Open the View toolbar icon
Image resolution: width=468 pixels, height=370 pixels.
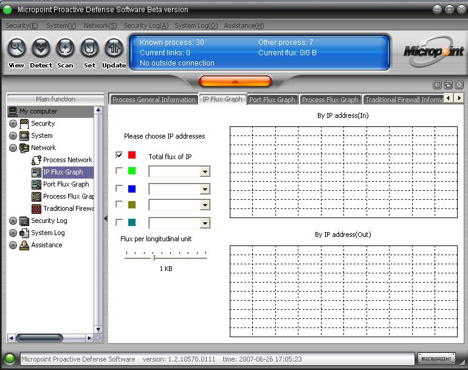(16, 48)
